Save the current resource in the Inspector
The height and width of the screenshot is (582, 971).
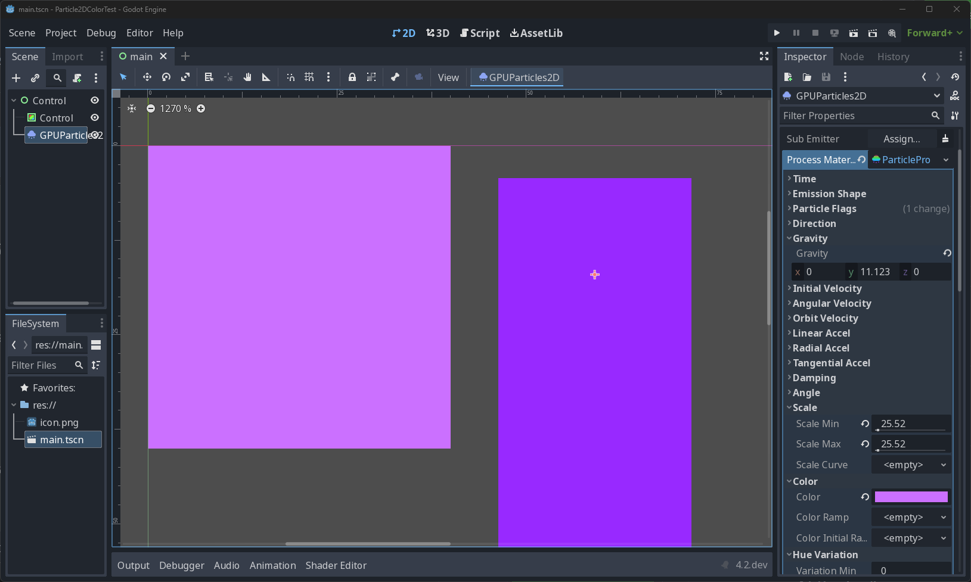pos(826,77)
